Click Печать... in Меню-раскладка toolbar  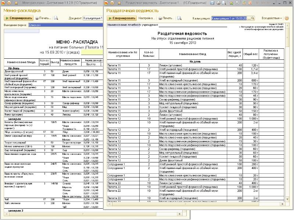tap(43, 18)
